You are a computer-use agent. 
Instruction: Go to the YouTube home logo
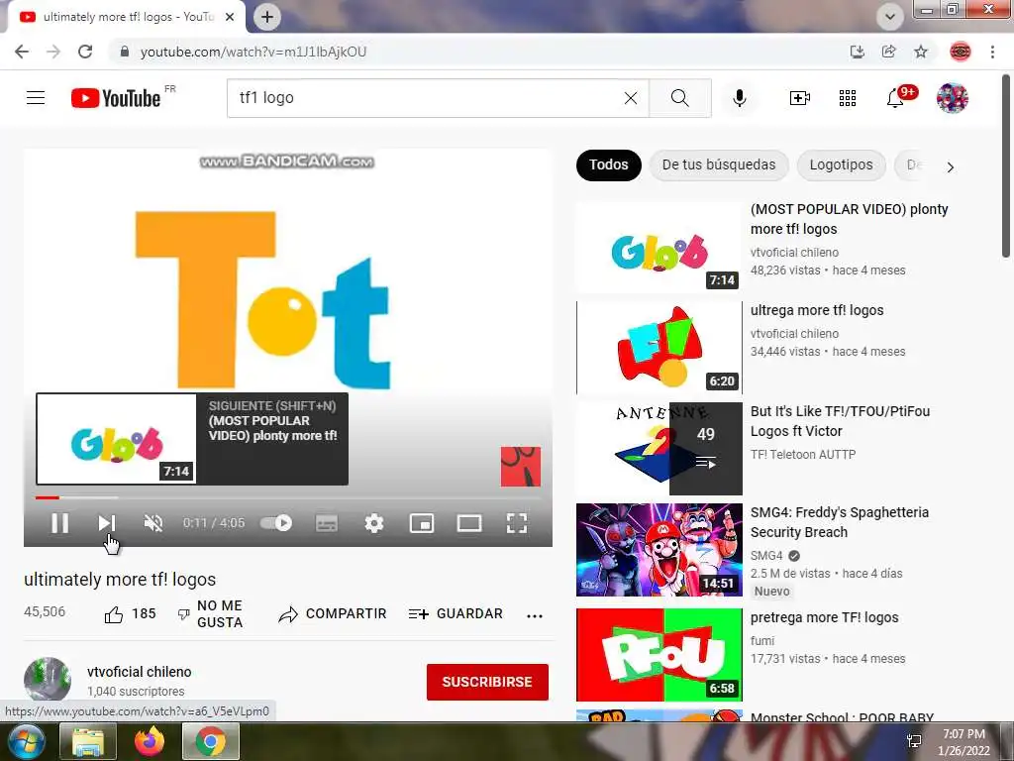(116, 98)
